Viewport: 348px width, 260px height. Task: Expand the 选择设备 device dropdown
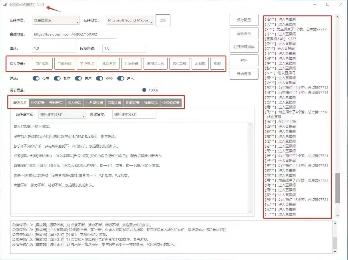(130, 21)
